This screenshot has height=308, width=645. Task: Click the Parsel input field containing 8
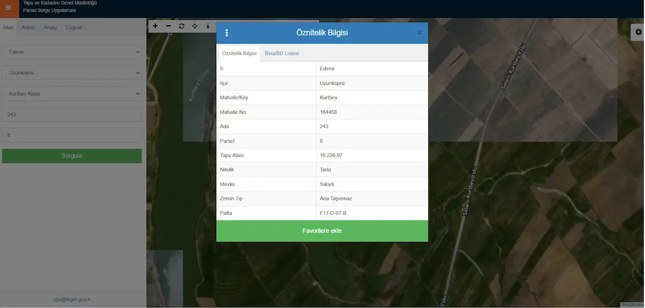tap(72, 135)
